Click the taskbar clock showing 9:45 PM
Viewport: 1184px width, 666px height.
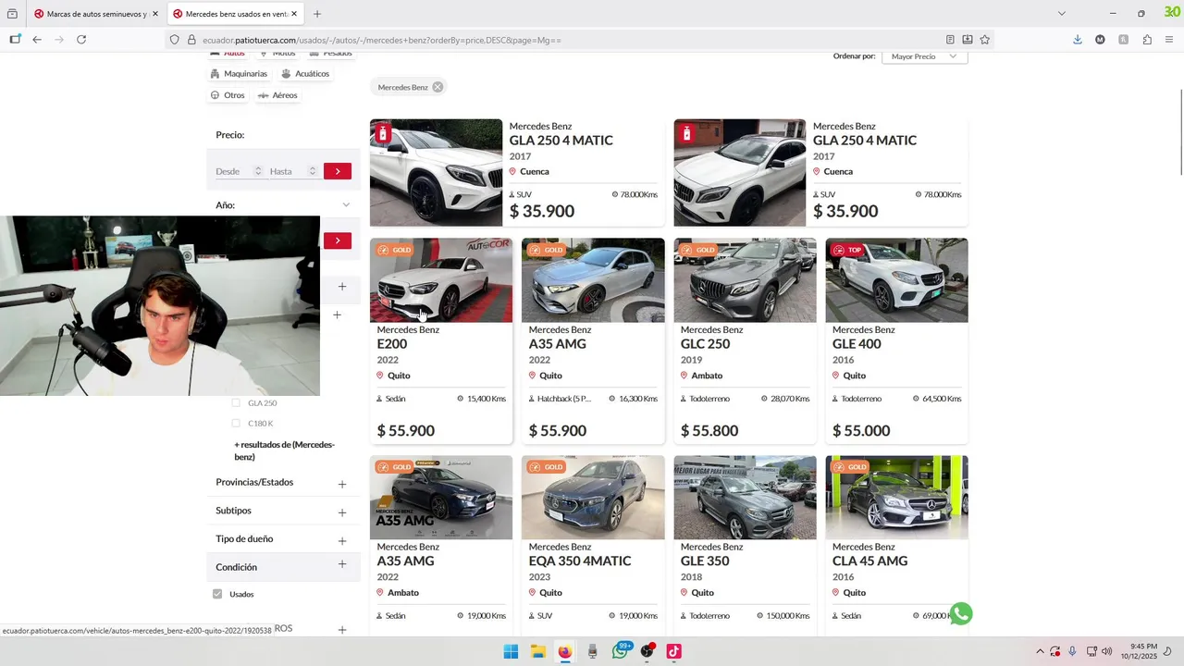click(1139, 651)
